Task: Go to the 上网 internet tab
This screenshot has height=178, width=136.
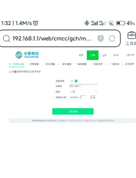Action: (x=104, y=55)
